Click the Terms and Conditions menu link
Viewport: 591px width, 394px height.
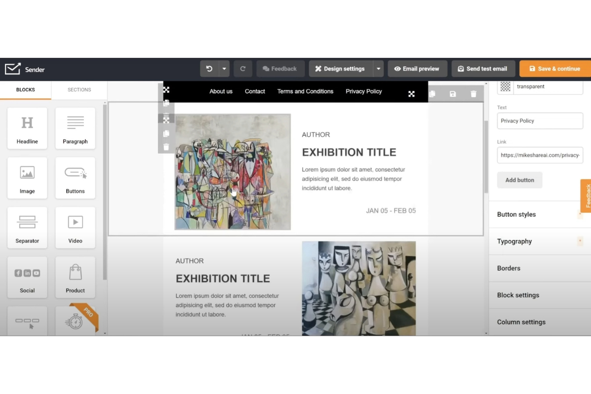tap(305, 91)
